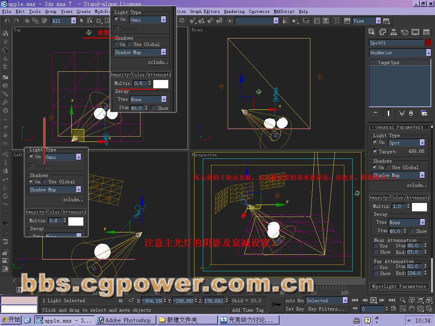Click the white light color swatch beside Multiplier 1.0
The height and width of the screenshot is (326, 435).
(419, 207)
